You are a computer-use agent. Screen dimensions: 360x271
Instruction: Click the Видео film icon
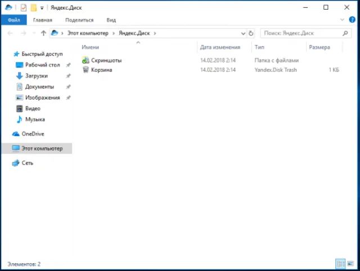(20, 109)
